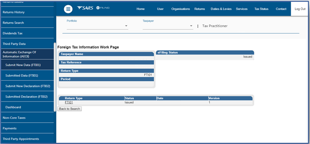This screenshot has height=144, width=310.
Task: Open the Organisations menu
Action: (180, 9)
